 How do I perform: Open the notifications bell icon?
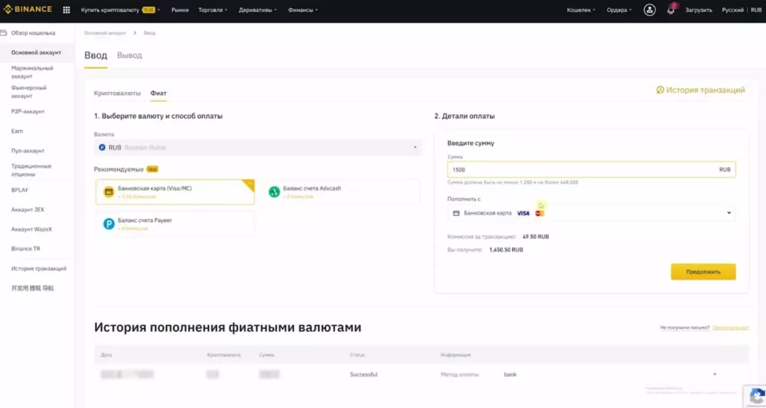671,9
